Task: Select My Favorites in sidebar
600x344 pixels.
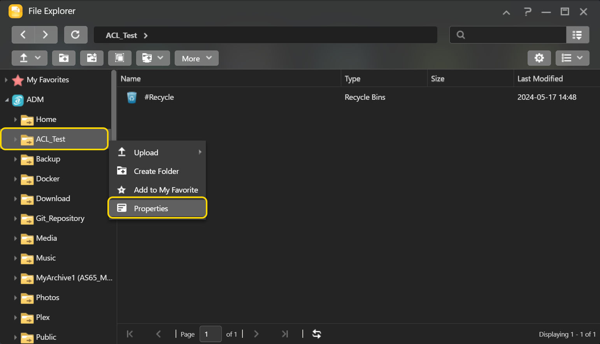Action: (48, 80)
